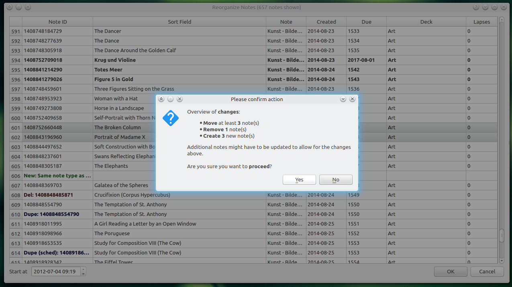Select row 594 'Krug und Violine'
The width and height of the screenshot is (512, 287).
coord(115,60)
